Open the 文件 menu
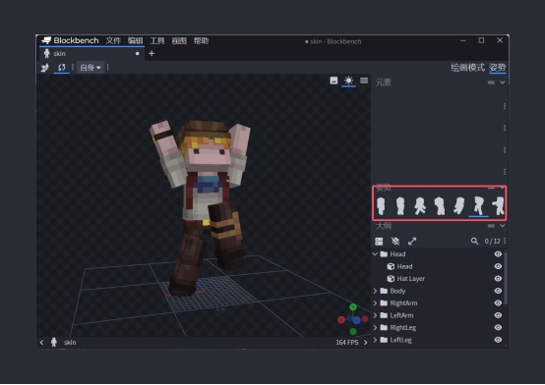The height and width of the screenshot is (385, 545). click(x=113, y=40)
